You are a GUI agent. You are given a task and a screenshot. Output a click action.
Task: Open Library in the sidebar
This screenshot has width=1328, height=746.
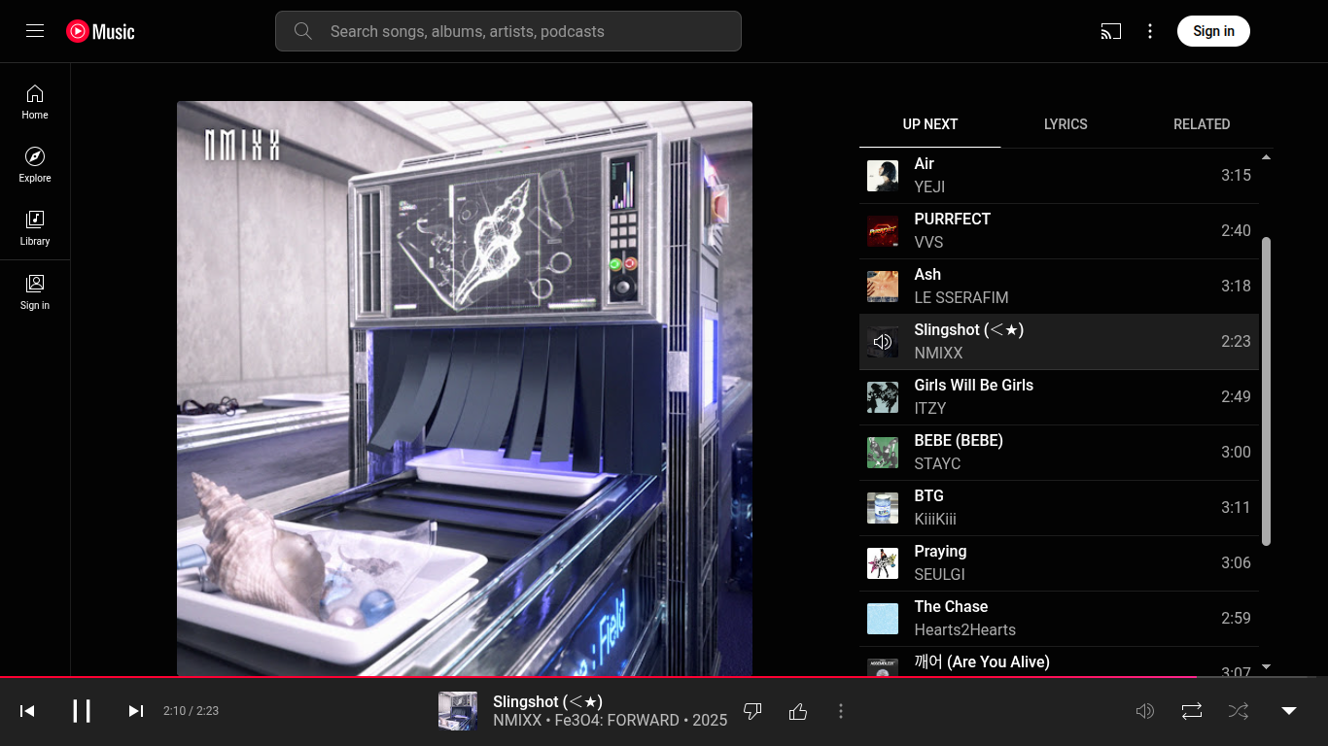[35, 227]
